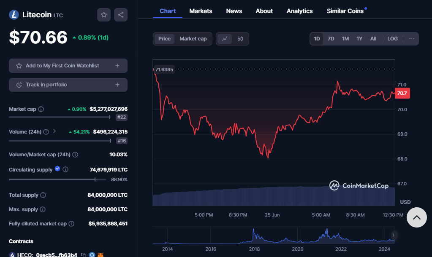Viewport: 432px width, 257px height.
Task: Copy the HECO contract address
Action: [x=84, y=255]
